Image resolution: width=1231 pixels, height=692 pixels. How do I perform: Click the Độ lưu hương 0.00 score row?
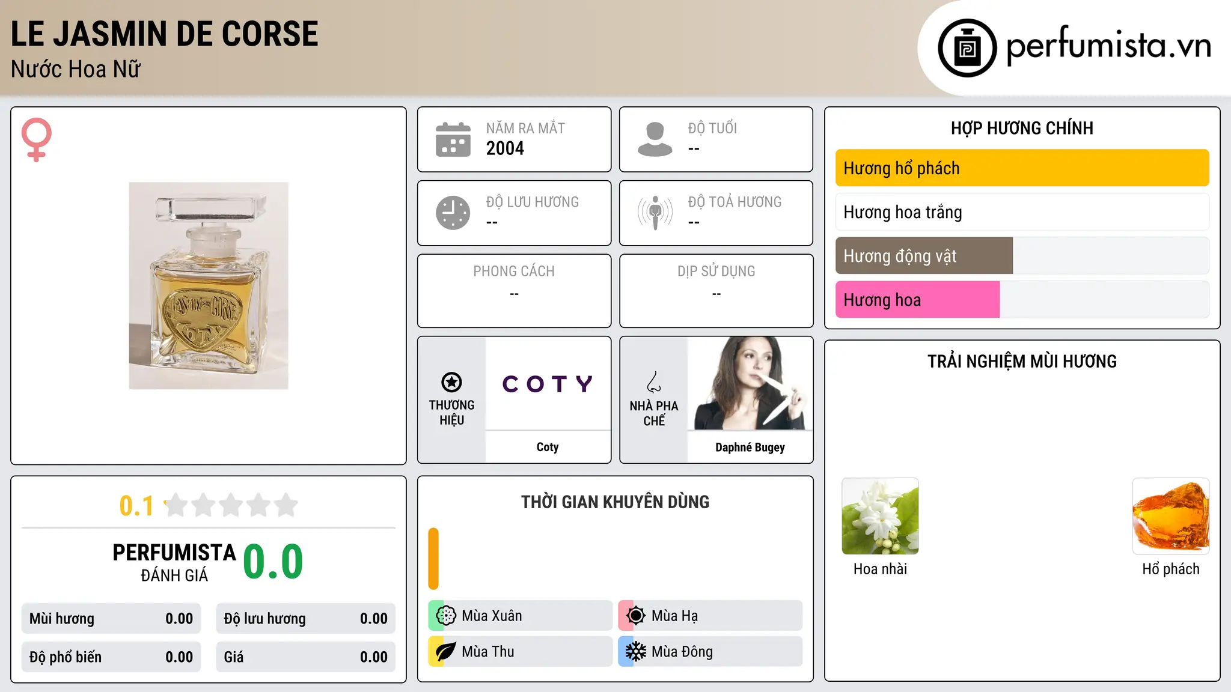pos(306,619)
